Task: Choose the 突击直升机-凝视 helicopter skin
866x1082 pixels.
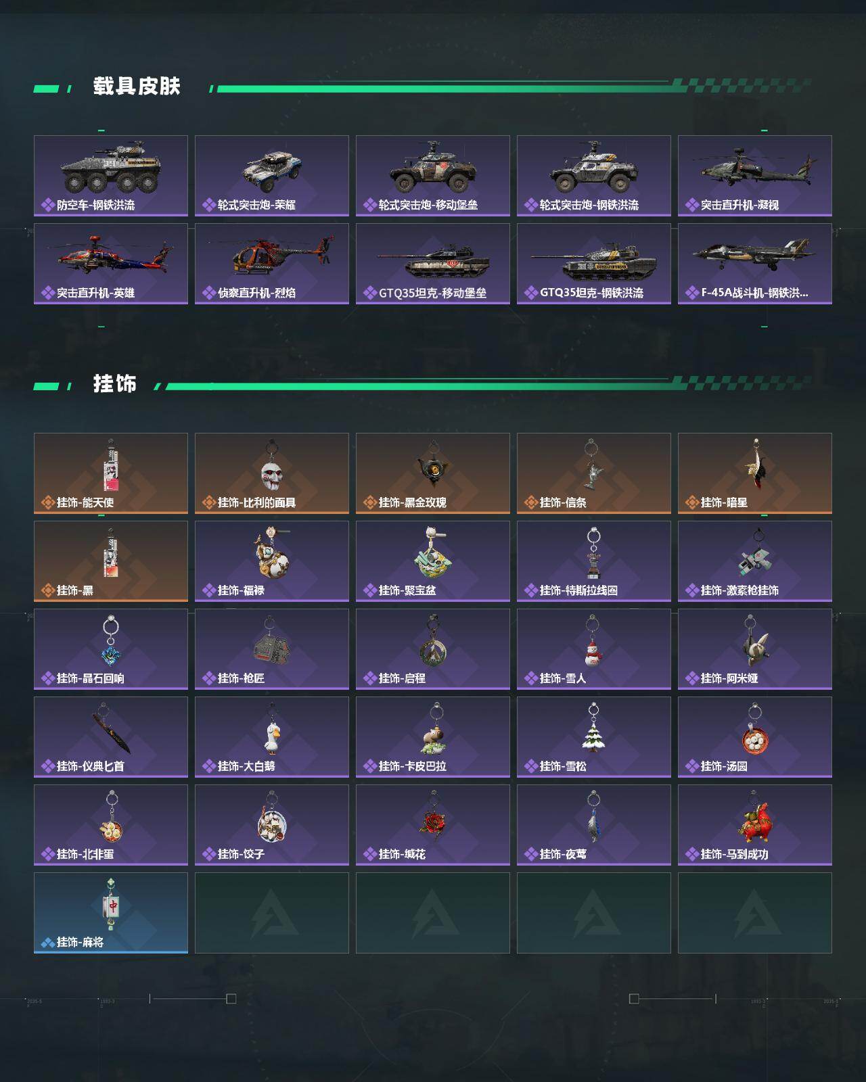Action: [755, 176]
